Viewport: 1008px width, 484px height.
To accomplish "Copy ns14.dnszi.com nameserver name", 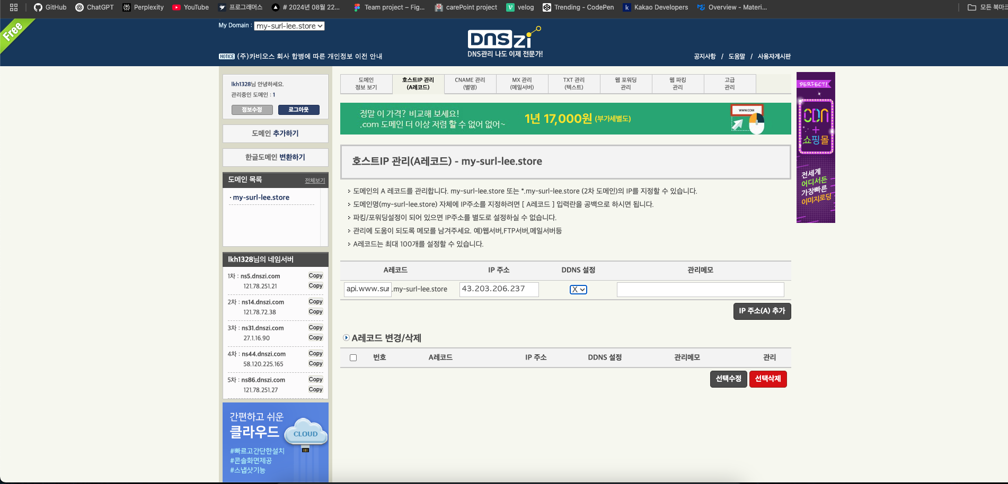I will (x=315, y=302).
